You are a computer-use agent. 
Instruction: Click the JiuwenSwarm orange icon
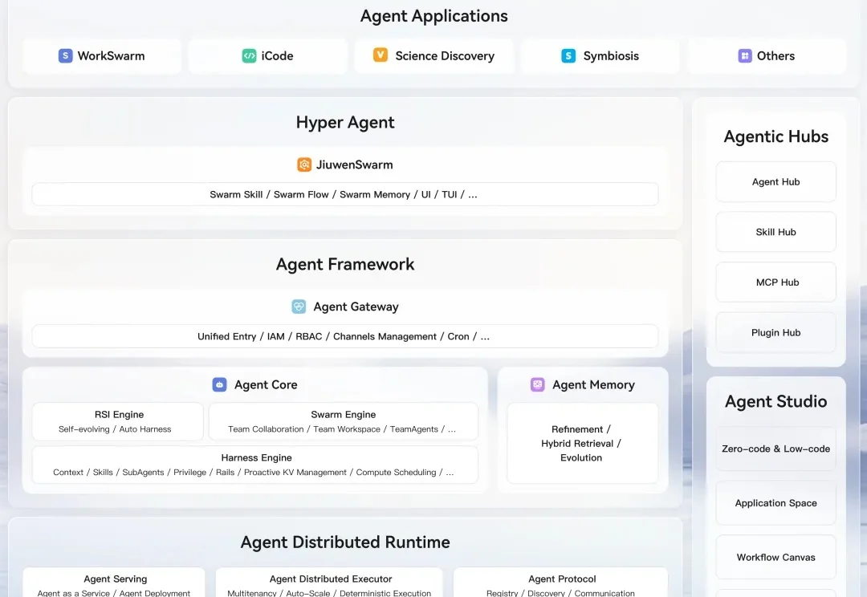[304, 164]
